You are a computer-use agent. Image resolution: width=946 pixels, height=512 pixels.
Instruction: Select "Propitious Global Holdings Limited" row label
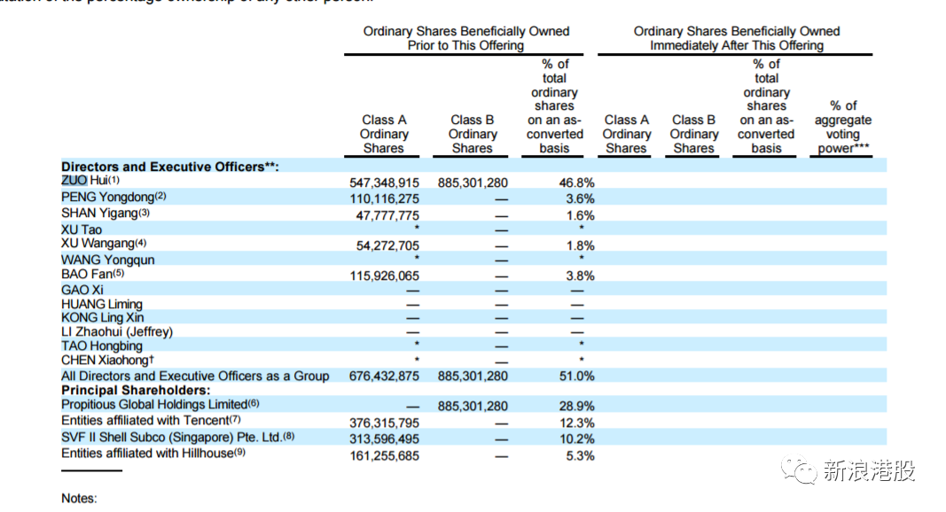(x=154, y=404)
